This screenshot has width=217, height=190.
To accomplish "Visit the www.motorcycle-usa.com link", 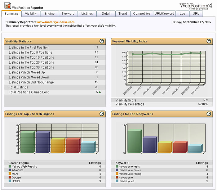I will coord(55,22).
